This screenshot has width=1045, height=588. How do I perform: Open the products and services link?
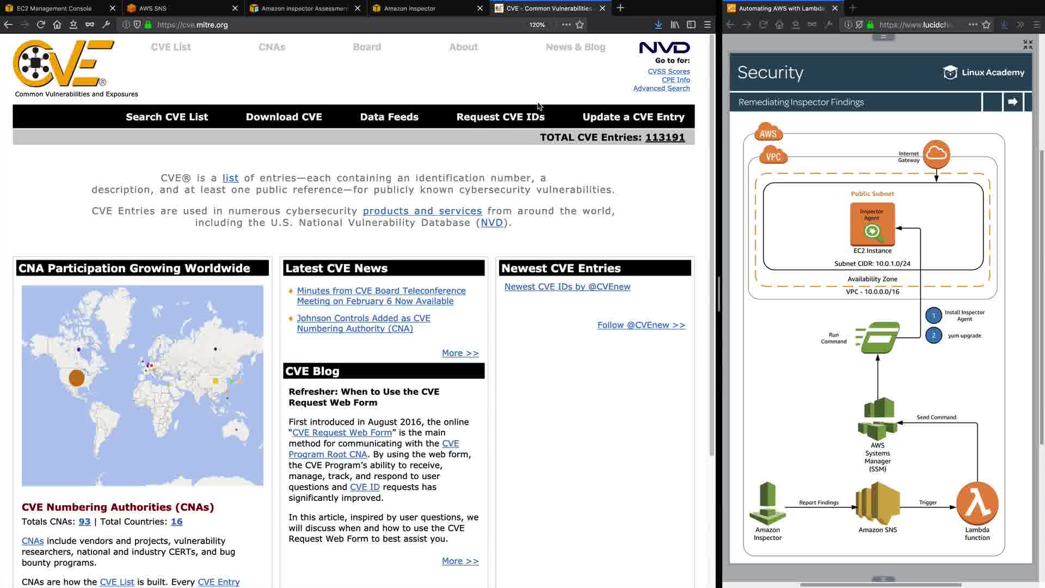(422, 211)
